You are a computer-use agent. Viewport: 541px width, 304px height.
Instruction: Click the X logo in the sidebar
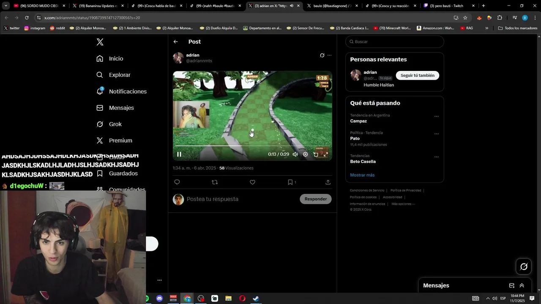(100, 42)
